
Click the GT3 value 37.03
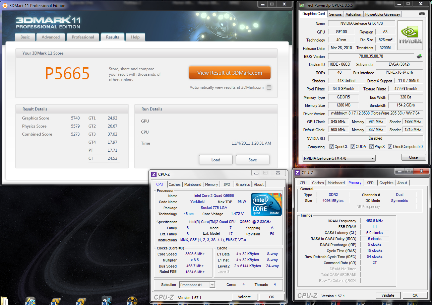112,134
